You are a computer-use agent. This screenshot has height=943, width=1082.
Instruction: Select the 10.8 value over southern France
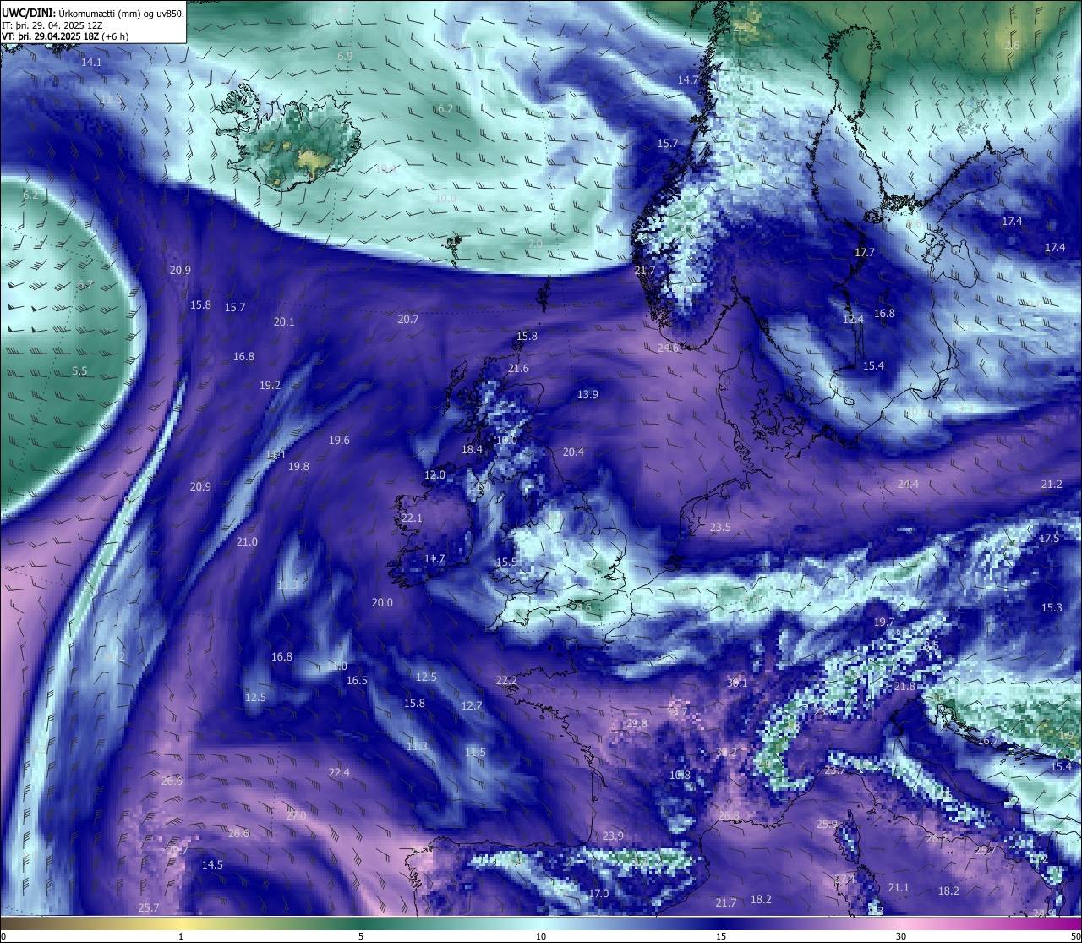click(680, 775)
